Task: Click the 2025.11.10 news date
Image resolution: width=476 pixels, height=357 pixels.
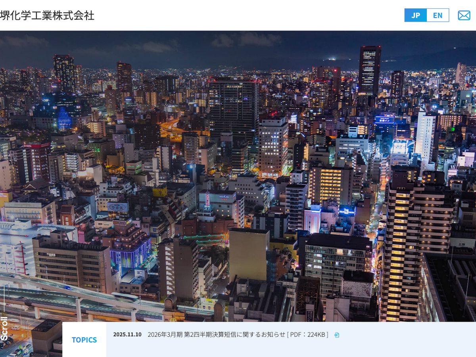Action: [x=127, y=334]
